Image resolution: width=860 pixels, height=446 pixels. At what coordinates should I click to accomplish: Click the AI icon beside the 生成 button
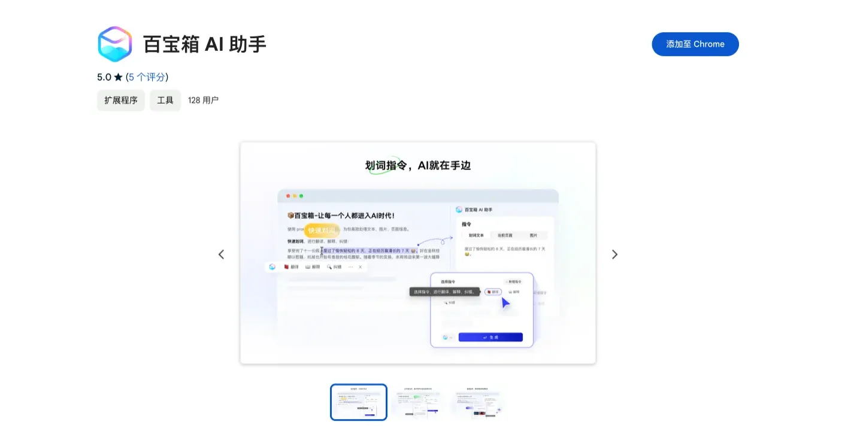click(446, 337)
